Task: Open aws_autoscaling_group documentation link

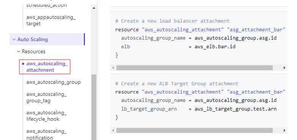Action: (53, 82)
